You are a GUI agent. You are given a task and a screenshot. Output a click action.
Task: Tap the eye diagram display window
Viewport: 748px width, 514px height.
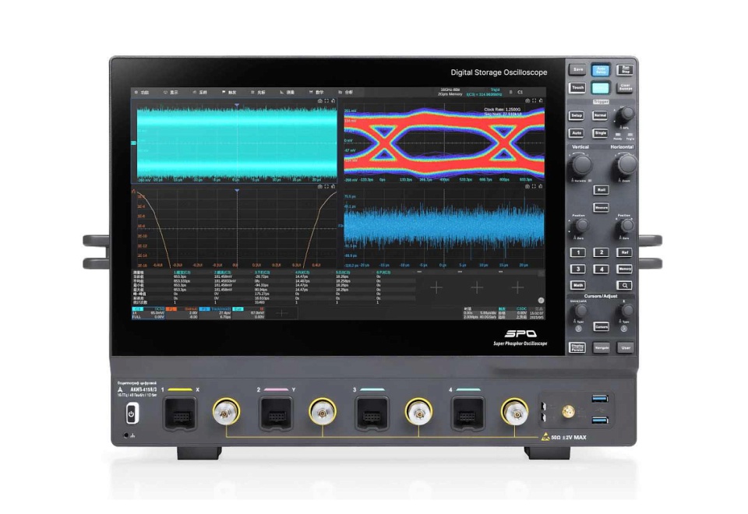click(x=445, y=140)
